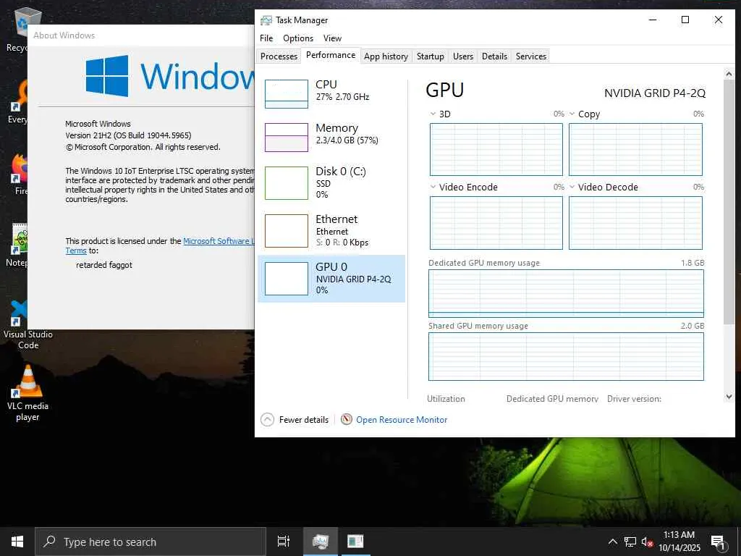Click the 'NVIDIA GRID P4-2Q' heading text

click(654, 93)
